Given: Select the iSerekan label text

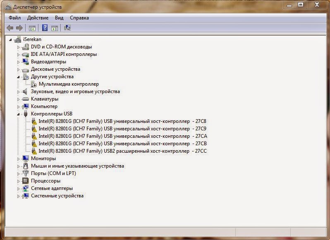Looking at the screenshot, I should [32, 39].
